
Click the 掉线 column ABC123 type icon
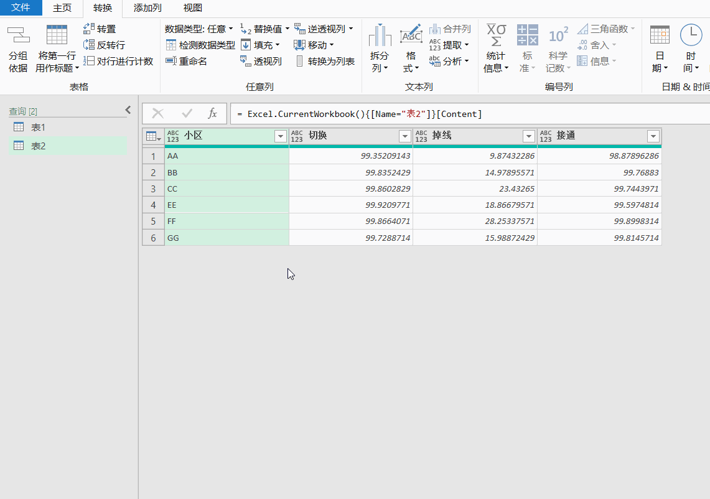point(421,136)
